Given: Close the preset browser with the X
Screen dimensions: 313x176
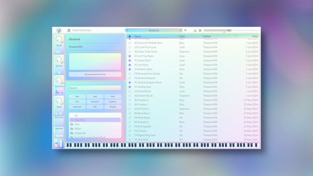Looking at the screenshot, I should [69, 30].
